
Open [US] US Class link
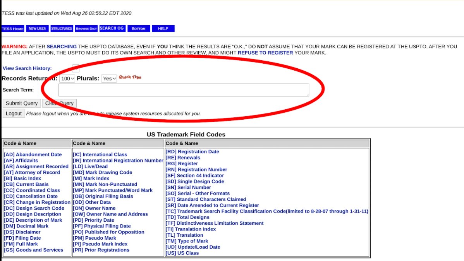click(182, 253)
